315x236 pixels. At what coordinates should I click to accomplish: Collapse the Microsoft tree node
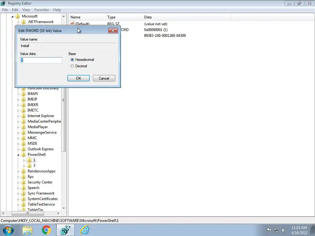pyautogui.click(x=12, y=17)
